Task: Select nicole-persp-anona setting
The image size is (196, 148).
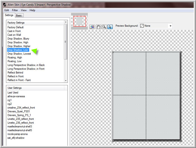Action: pos(17,134)
